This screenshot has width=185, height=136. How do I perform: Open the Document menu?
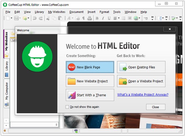tap(77, 12)
